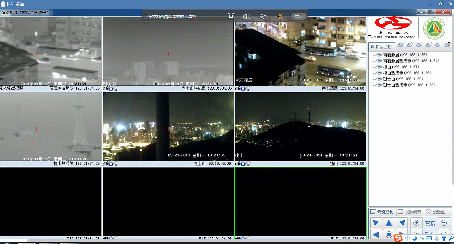Screen dimensions: 454x244
Task: Click the 结束 button to end control
Action: coord(299,16)
